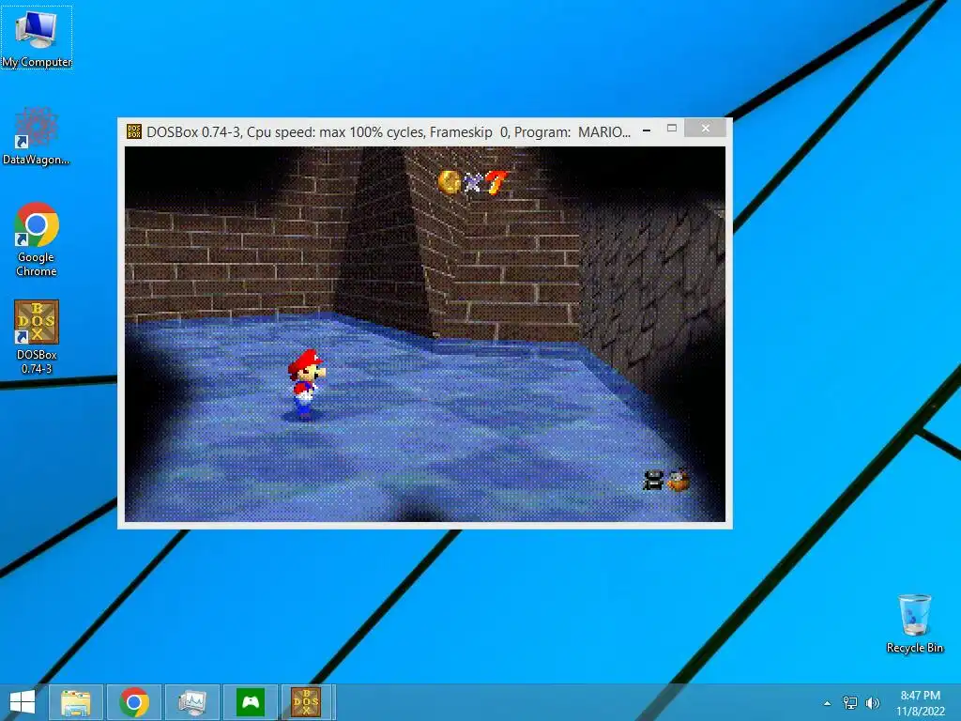Click the Recycle Bin label text
The width and height of the screenshot is (961, 721).
tap(914, 648)
